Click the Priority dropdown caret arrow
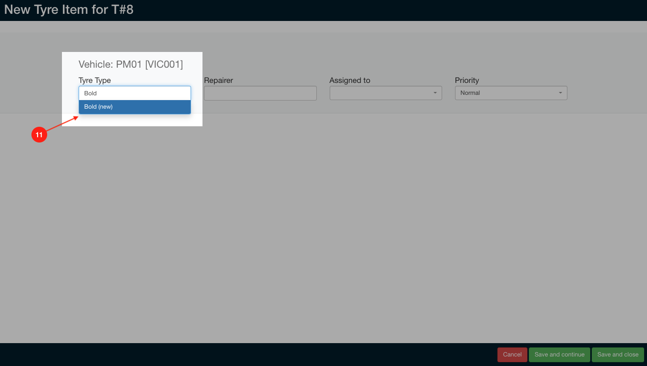647x366 pixels. 560,93
